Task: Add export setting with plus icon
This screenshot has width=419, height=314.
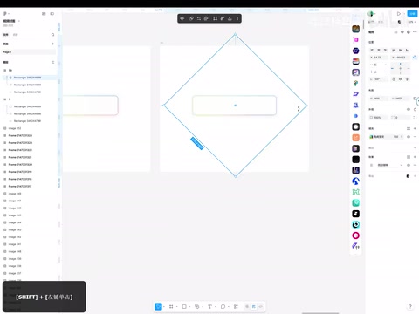Action: [x=415, y=176]
